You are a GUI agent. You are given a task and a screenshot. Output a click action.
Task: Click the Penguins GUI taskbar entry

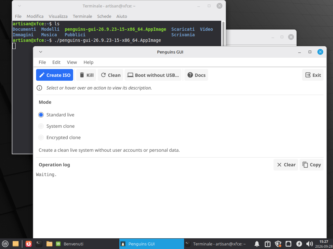pos(152,244)
